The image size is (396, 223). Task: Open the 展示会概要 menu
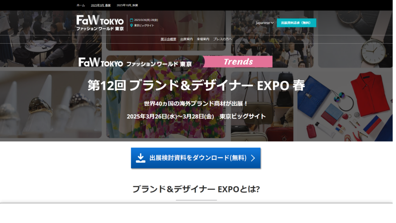[x=169, y=39]
